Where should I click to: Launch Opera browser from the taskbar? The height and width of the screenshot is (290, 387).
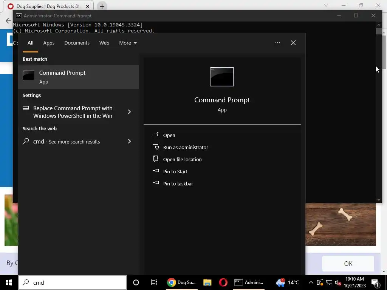[x=223, y=282]
